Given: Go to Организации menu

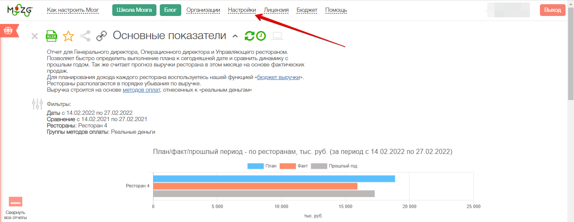Looking at the screenshot, I should pyautogui.click(x=203, y=10).
